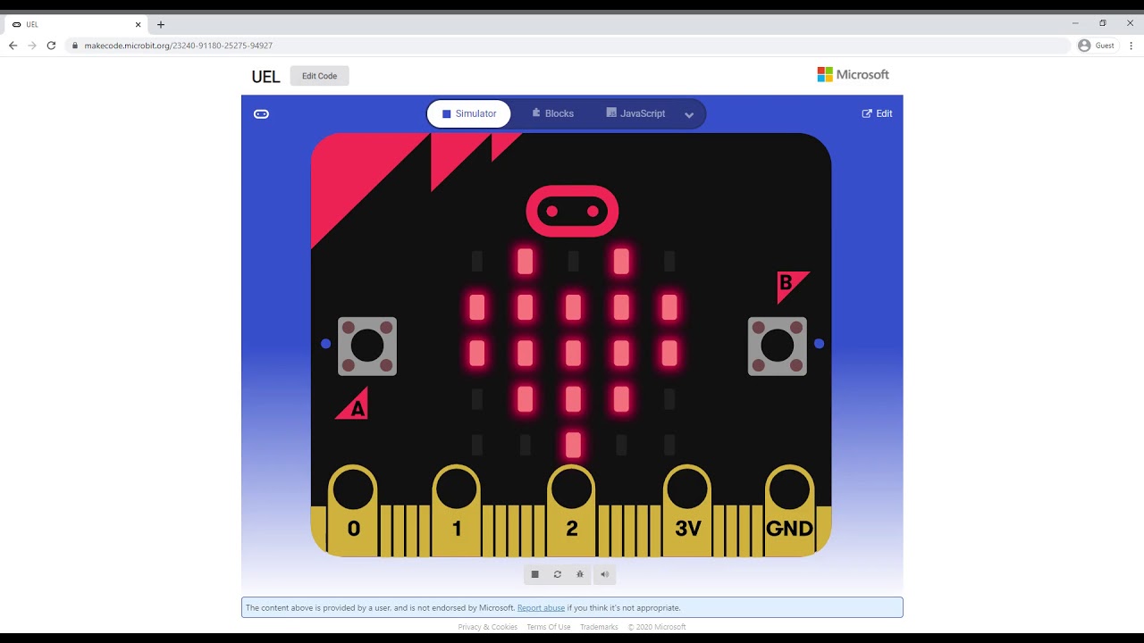Mute the simulator audio

click(x=604, y=574)
